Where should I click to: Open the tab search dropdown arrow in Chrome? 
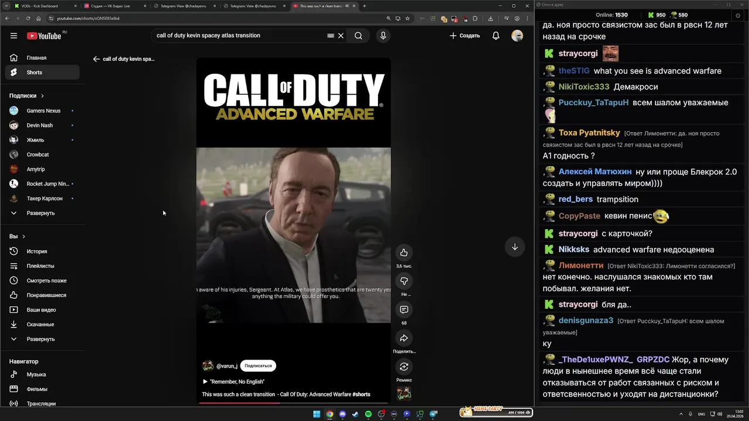6,6
